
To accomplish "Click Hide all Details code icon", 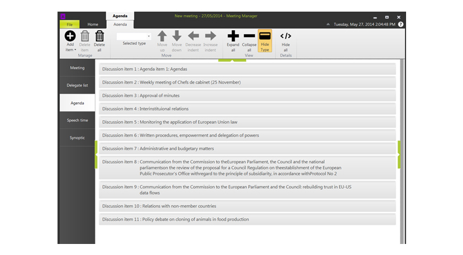I will pos(286,36).
